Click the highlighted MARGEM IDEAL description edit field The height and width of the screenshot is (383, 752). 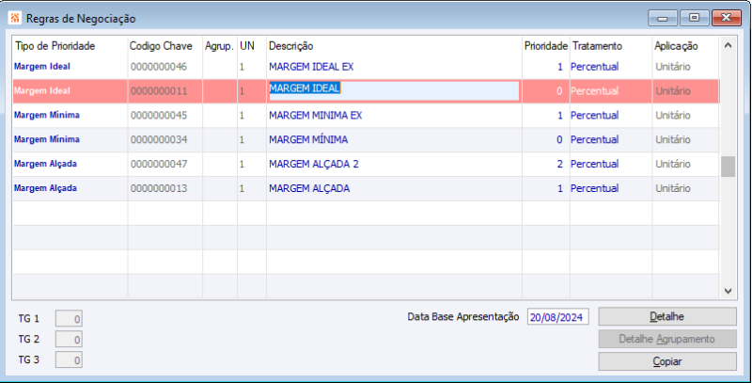click(394, 90)
